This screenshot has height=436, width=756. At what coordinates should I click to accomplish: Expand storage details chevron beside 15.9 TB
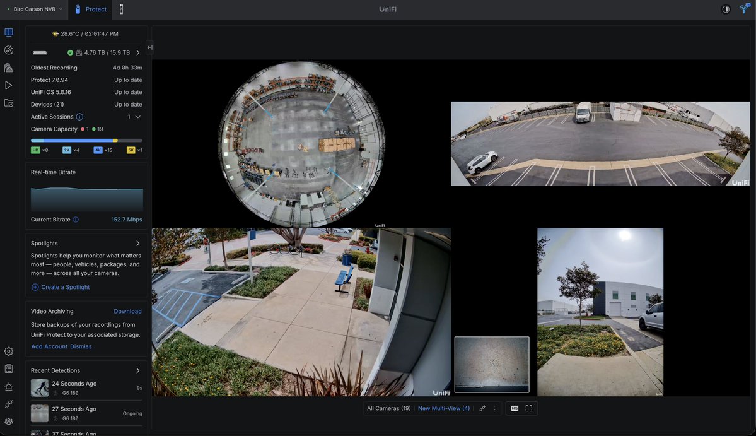tap(138, 52)
